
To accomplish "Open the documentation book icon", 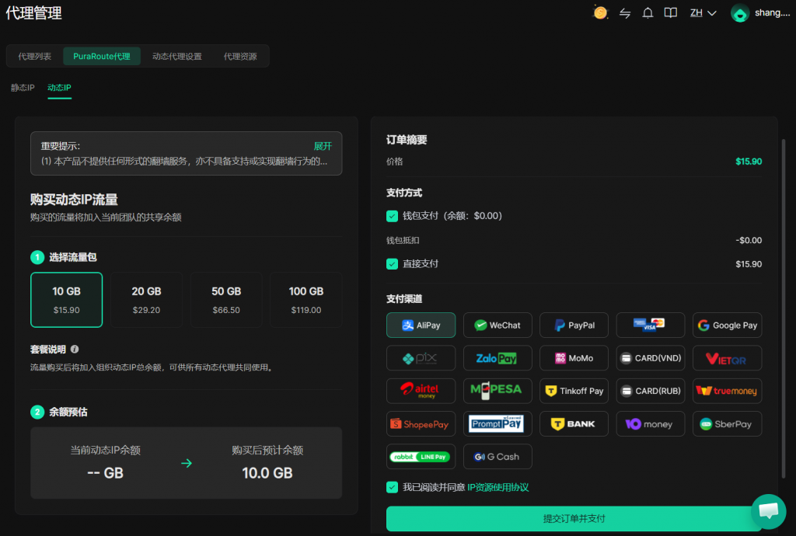I will coord(671,12).
